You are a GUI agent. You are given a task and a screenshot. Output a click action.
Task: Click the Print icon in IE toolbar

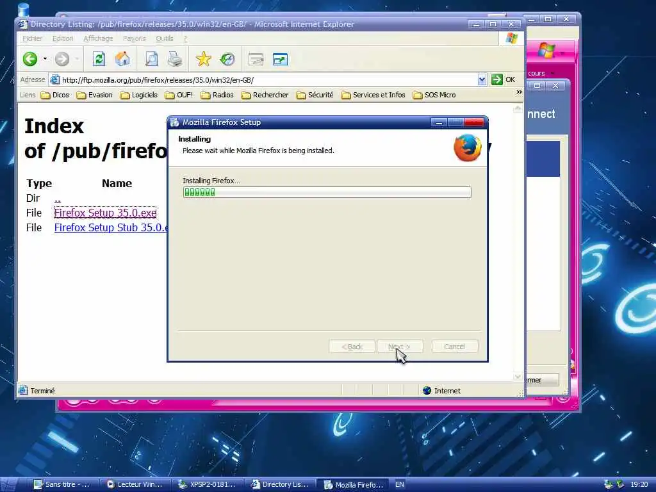pyautogui.click(x=174, y=59)
